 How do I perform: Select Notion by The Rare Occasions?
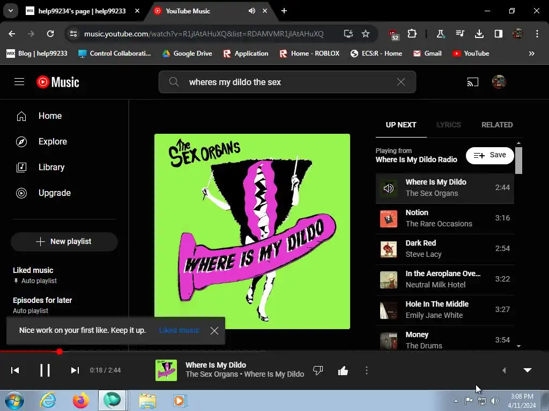point(444,218)
